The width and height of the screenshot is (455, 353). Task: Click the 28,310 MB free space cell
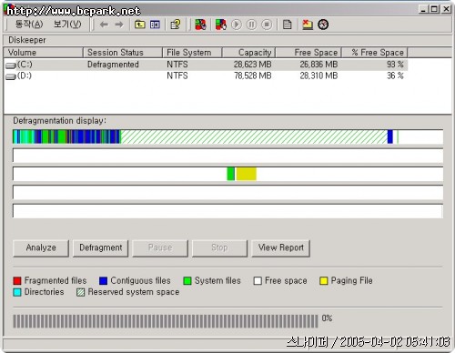pyautogui.click(x=318, y=76)
